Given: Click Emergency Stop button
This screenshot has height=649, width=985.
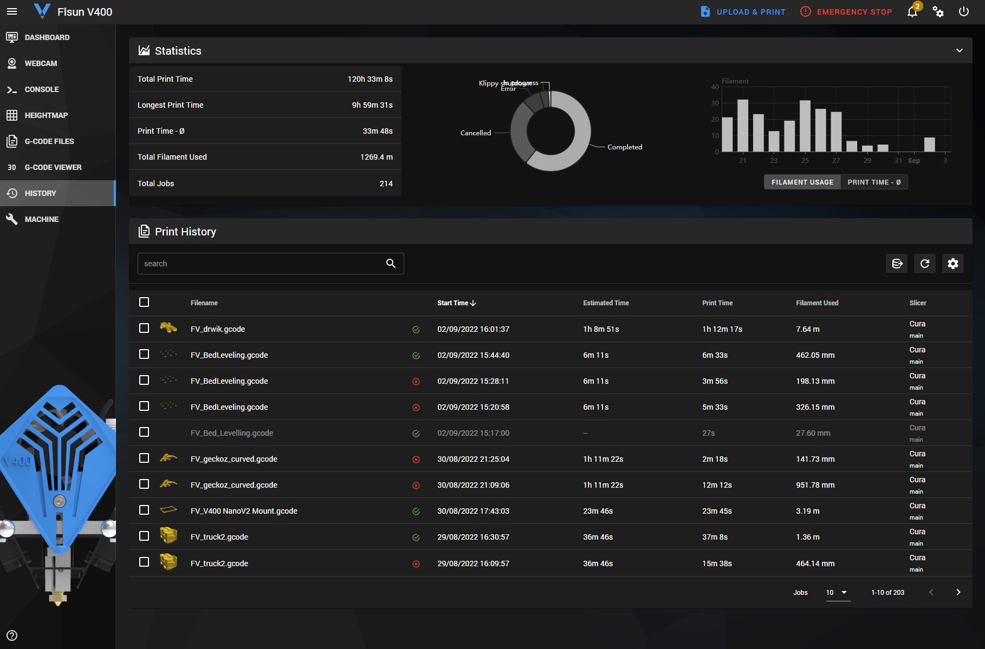Looking at the screenshot, I should [846, 12].
